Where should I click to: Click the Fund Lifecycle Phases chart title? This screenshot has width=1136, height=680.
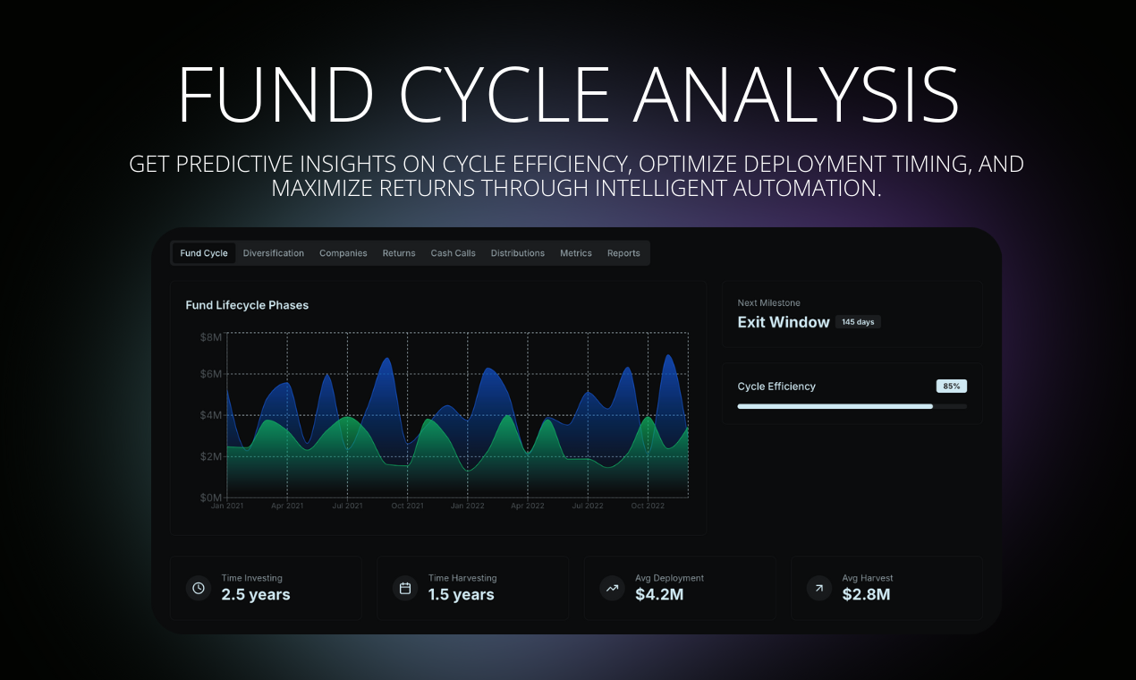tap(247, 305)
